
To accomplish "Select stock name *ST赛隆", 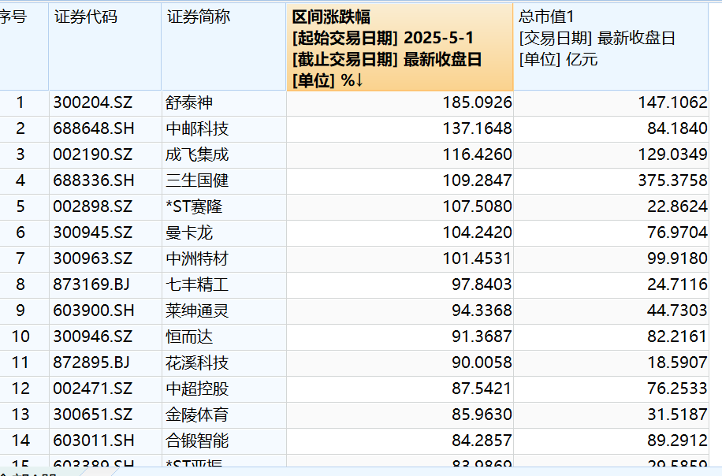I will click(194, 206).
